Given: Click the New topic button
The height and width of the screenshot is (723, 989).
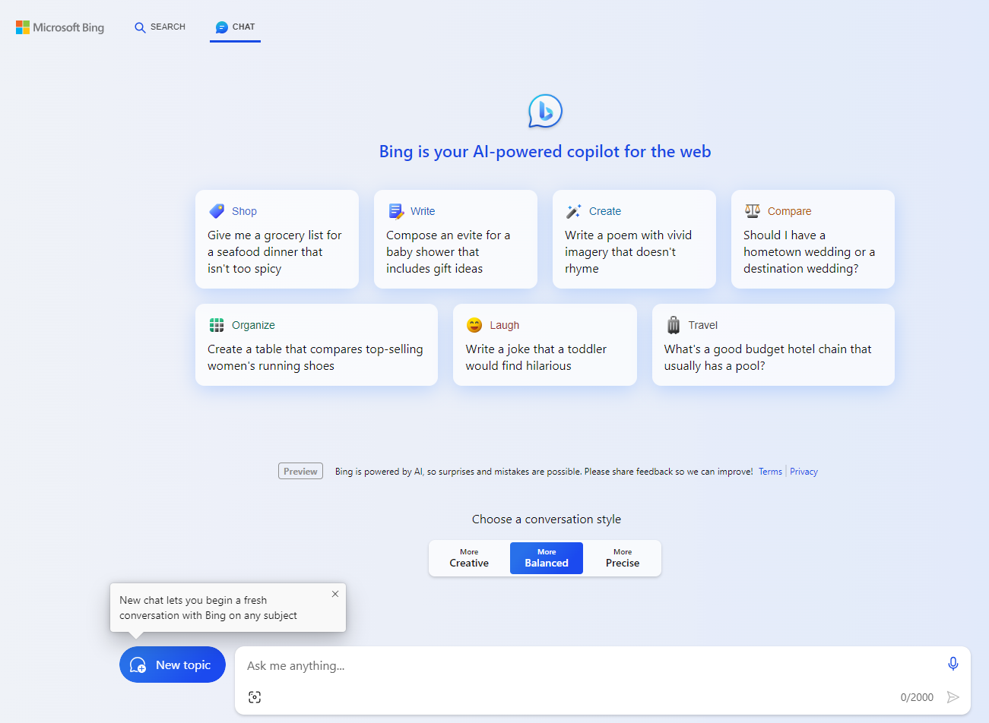Looking at the screenshot, I should click(x=173, y=665).
